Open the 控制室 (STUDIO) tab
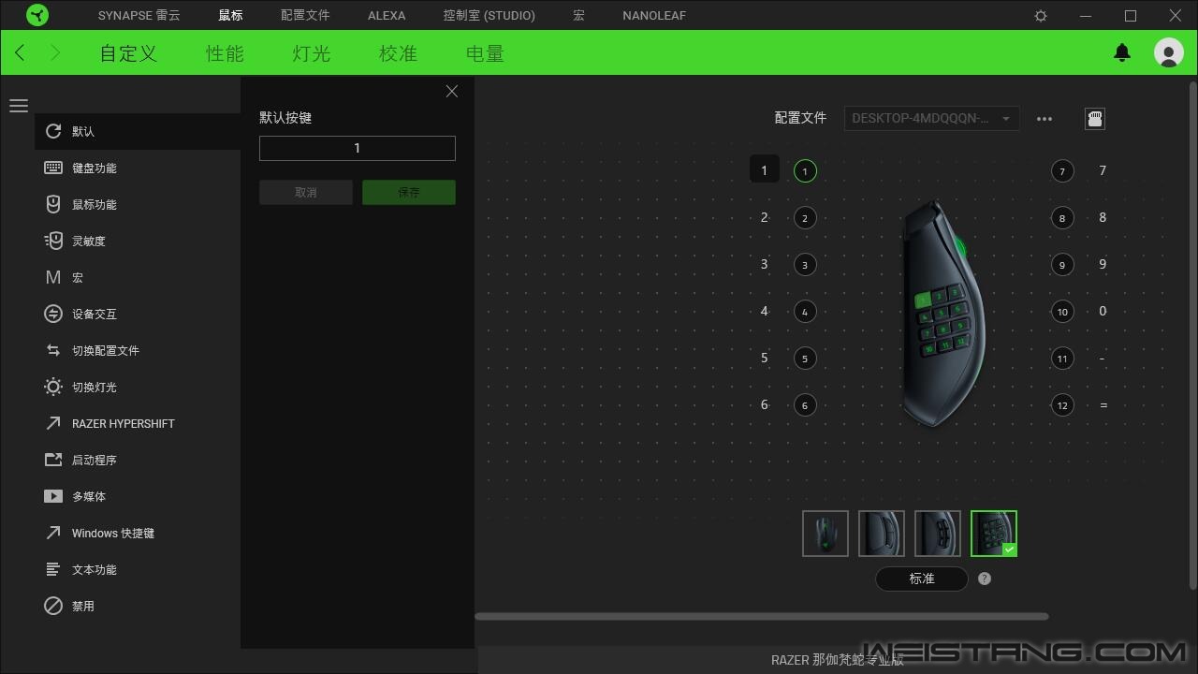 point(489,16)
